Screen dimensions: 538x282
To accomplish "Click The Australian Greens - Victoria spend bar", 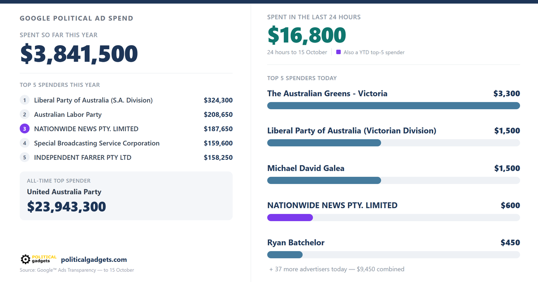I will (x=394, y=106).
